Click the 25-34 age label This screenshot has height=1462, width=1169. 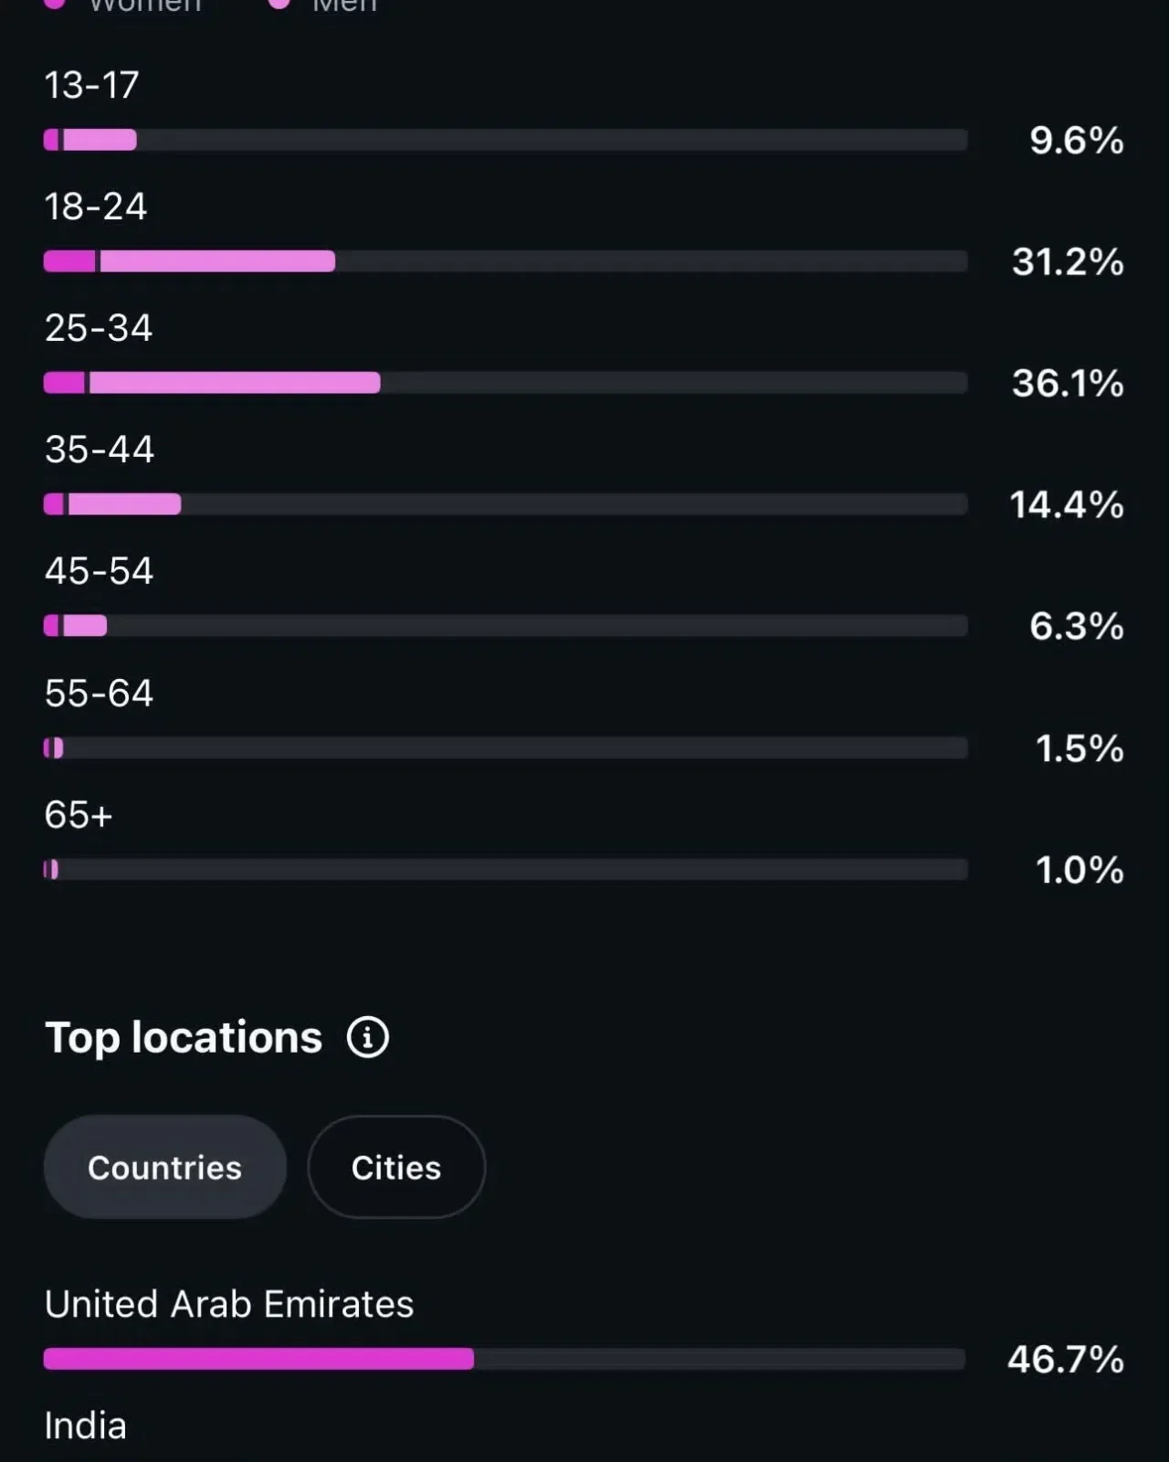coord(99,328)
